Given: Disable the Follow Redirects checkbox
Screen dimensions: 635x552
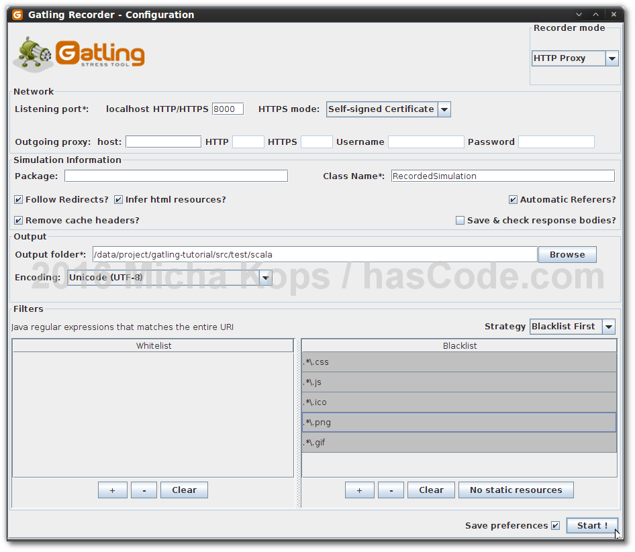Looking at the screenshot, I should tap(18, 199).
